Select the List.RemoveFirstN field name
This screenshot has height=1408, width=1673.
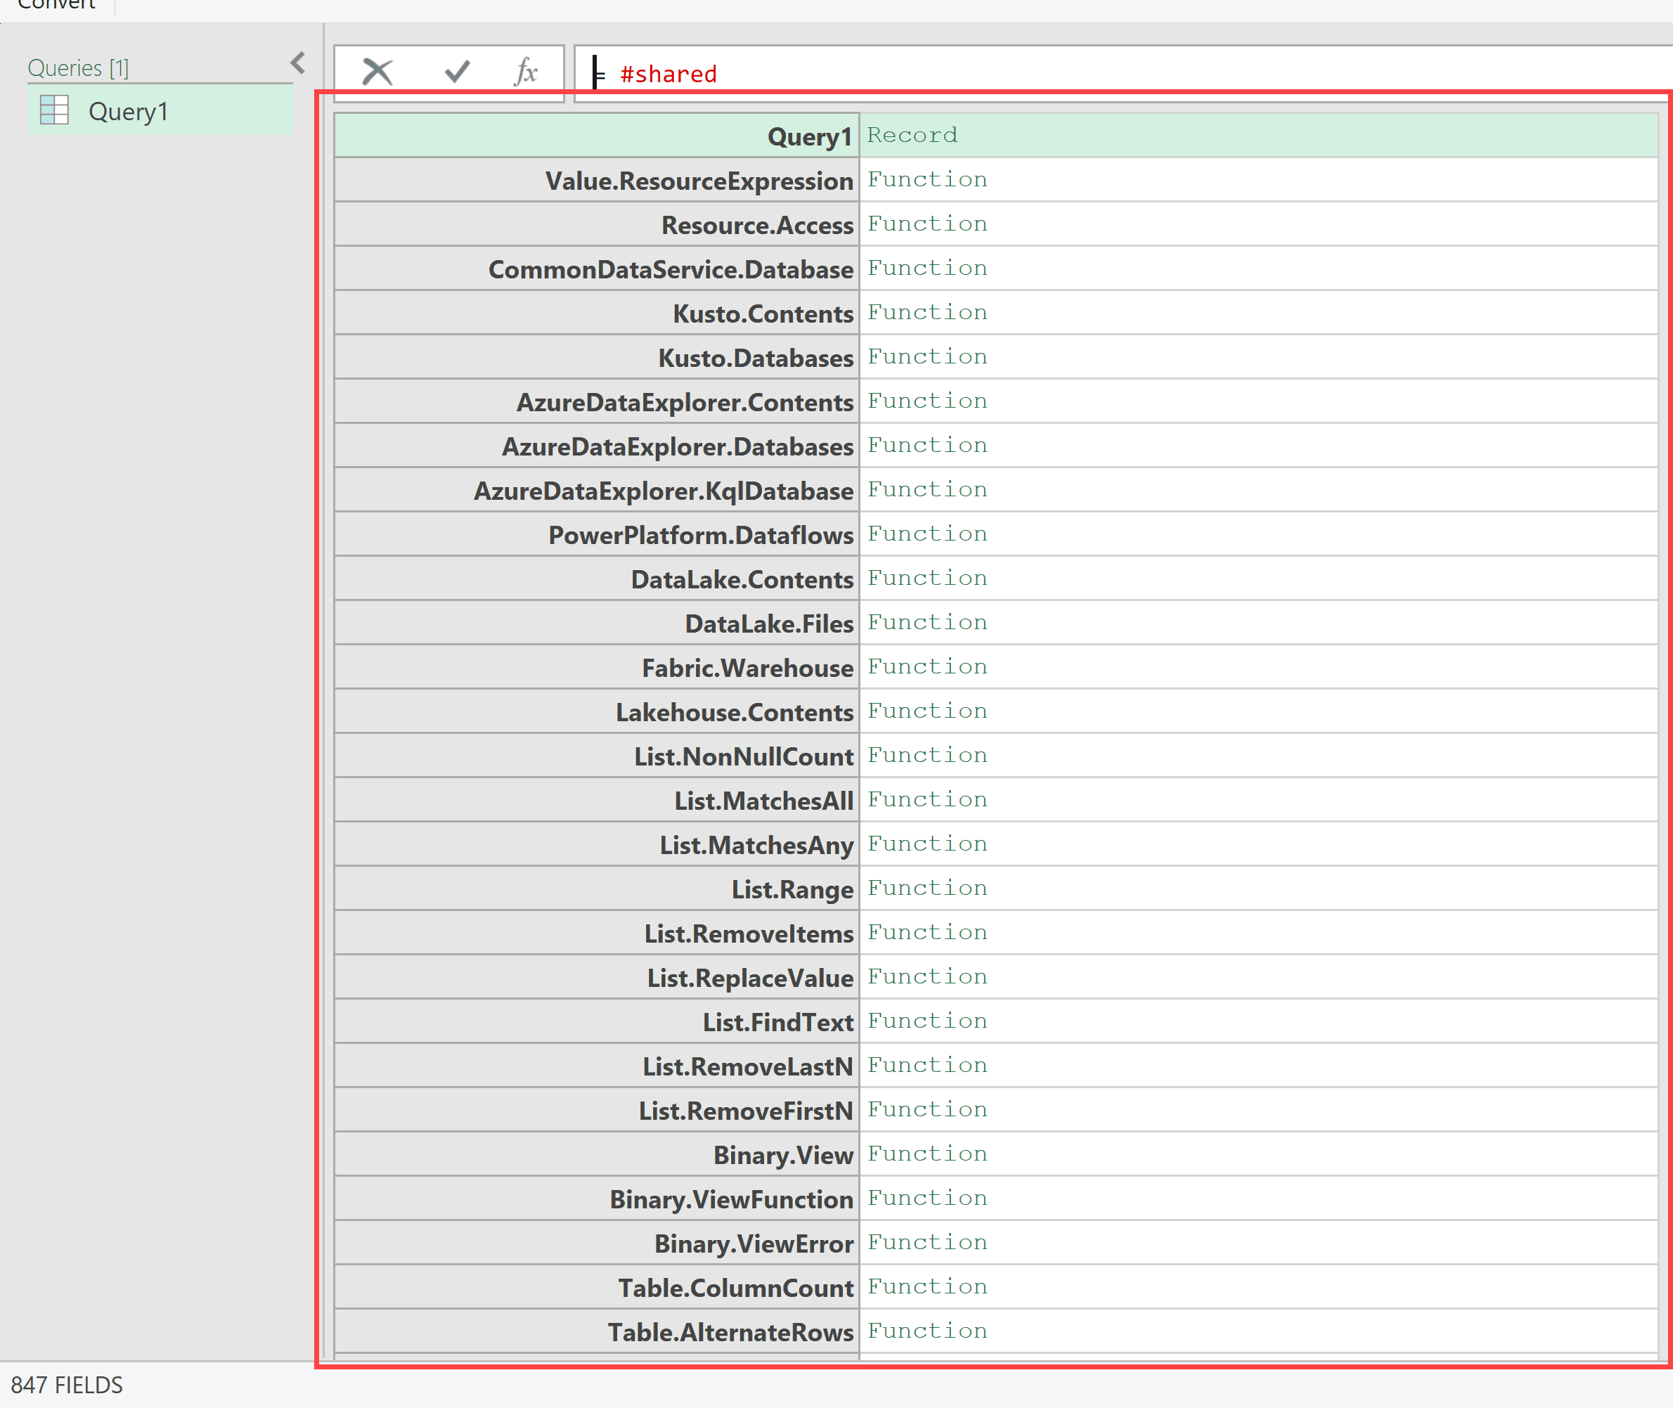pos(596,1110)
